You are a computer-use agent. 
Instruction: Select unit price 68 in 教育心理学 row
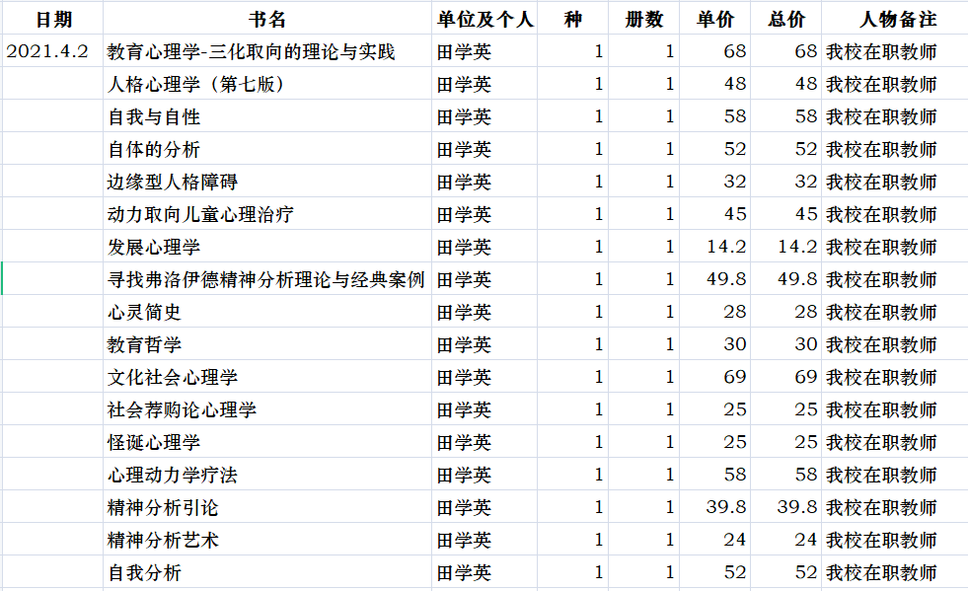pos(714,50)
